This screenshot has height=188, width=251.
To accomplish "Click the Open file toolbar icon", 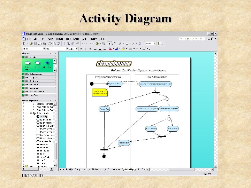I will click(31, 44).
